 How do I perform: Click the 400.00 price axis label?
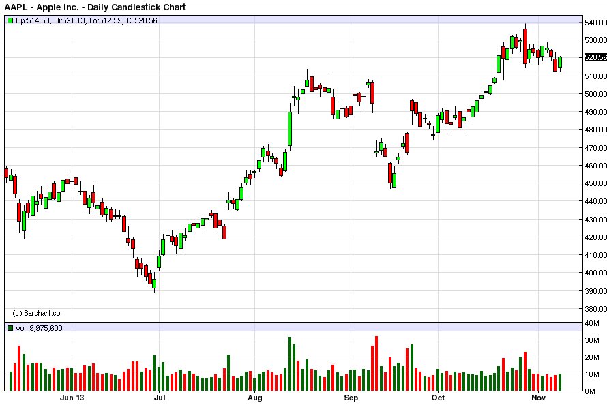[x=596, y=273]
